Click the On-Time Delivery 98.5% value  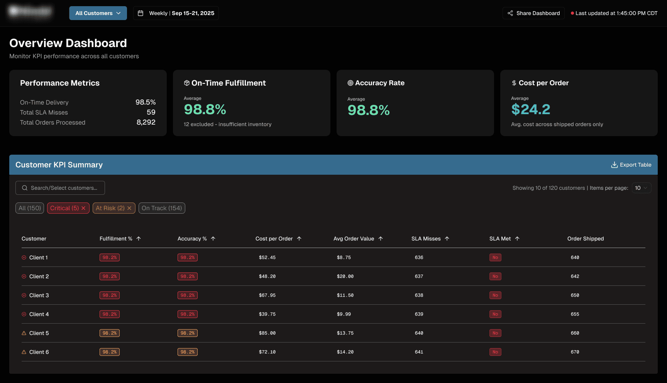pyautogui.click(x=146, y=102)
